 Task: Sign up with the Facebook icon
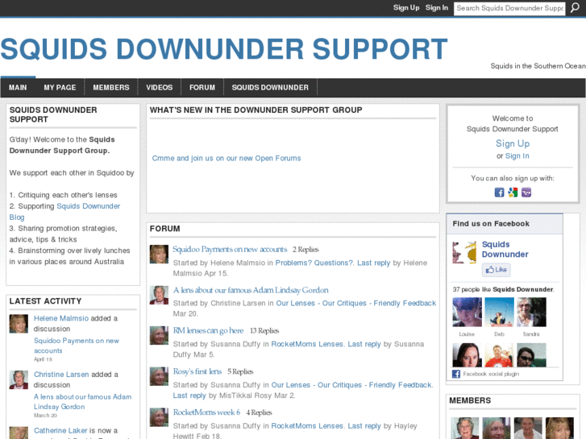499,193
